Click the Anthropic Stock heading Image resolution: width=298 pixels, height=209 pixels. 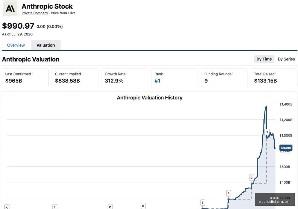tap(47, 6)
